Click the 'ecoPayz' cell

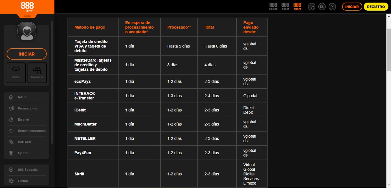(x=93, y=81)
